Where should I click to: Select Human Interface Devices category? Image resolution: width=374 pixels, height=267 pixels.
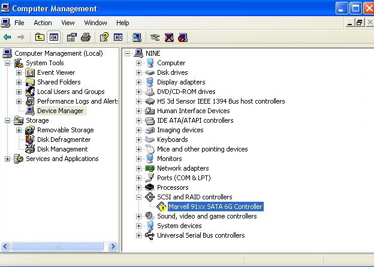click(193, 111)
